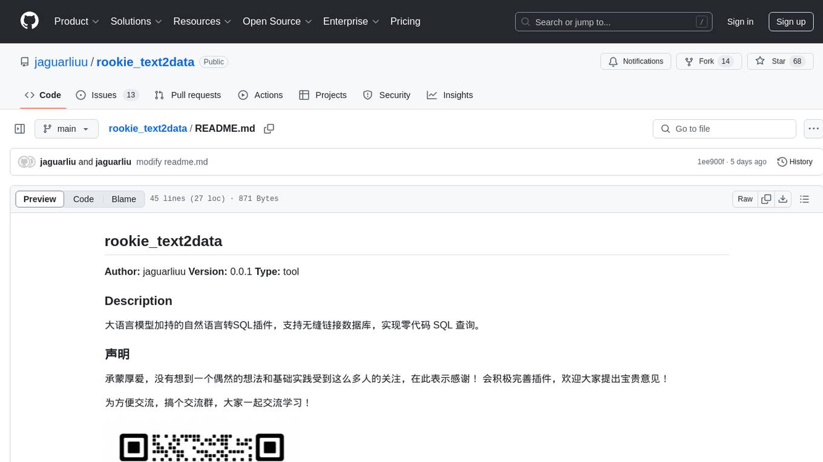Open the main branch selector dropdown
Screen dimensions: 823x462
pos(66,129)
